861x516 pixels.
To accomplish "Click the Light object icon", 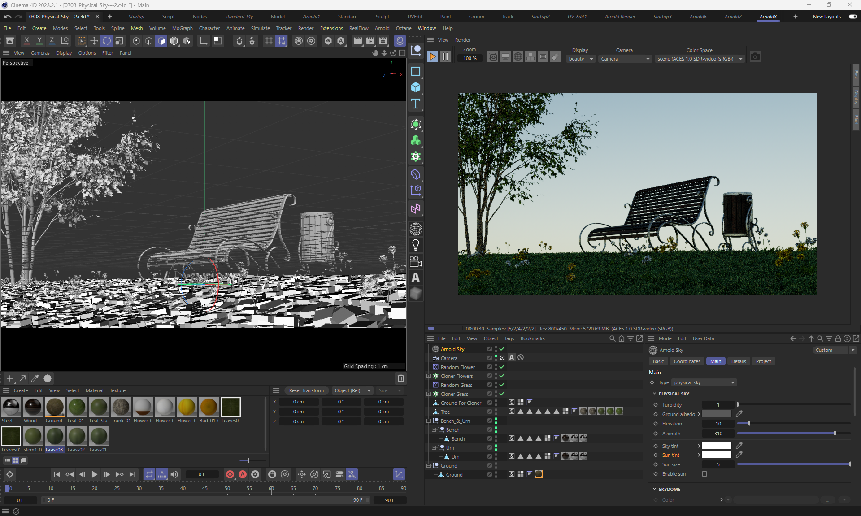I will (416, 245).
